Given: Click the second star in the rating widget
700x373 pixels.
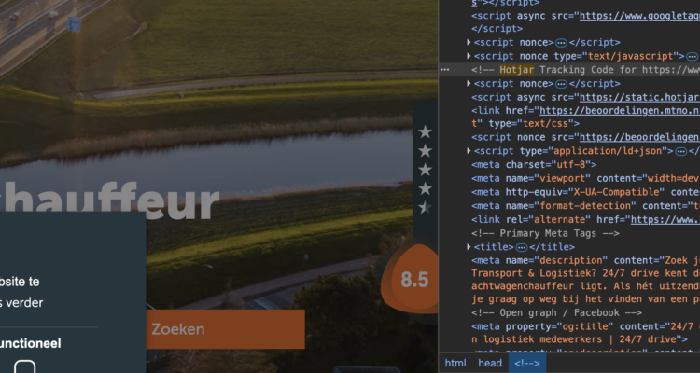Looking at the screenshot, I should [x=426, y=151].
